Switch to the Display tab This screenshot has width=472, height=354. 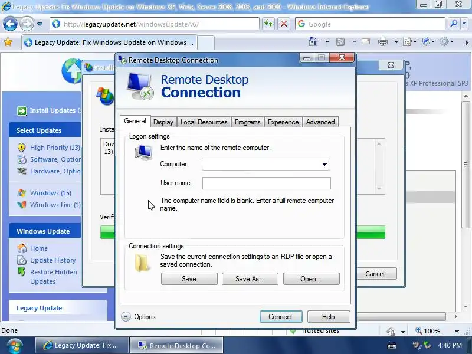tap(163, 122)
